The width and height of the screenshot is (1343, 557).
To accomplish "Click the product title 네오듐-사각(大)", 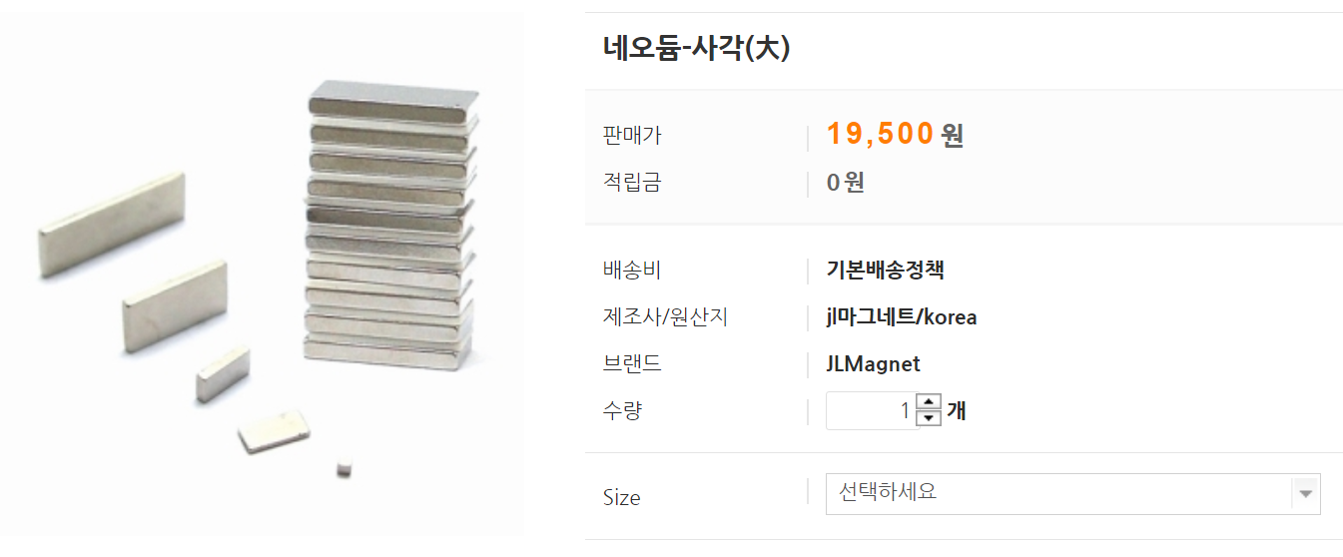I will coord(697,48).
